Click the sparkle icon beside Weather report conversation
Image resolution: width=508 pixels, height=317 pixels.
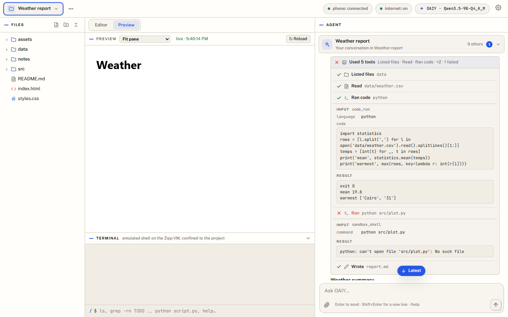point(327,44)
